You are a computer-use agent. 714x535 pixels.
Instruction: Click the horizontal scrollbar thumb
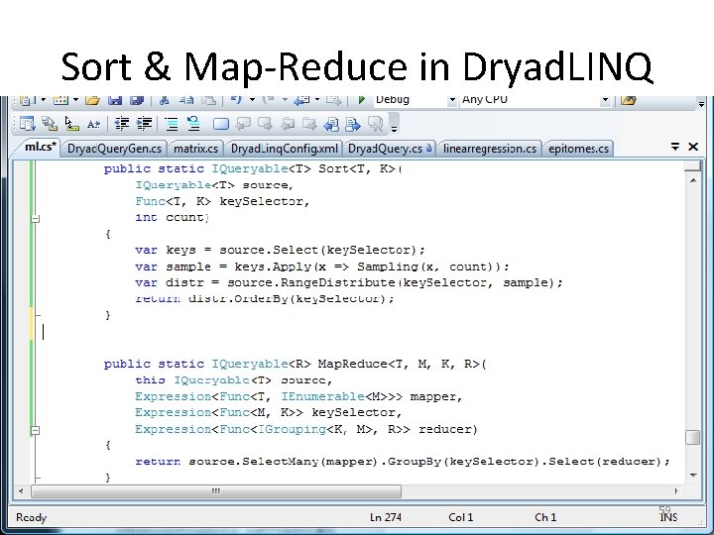[x=216, y=490]
